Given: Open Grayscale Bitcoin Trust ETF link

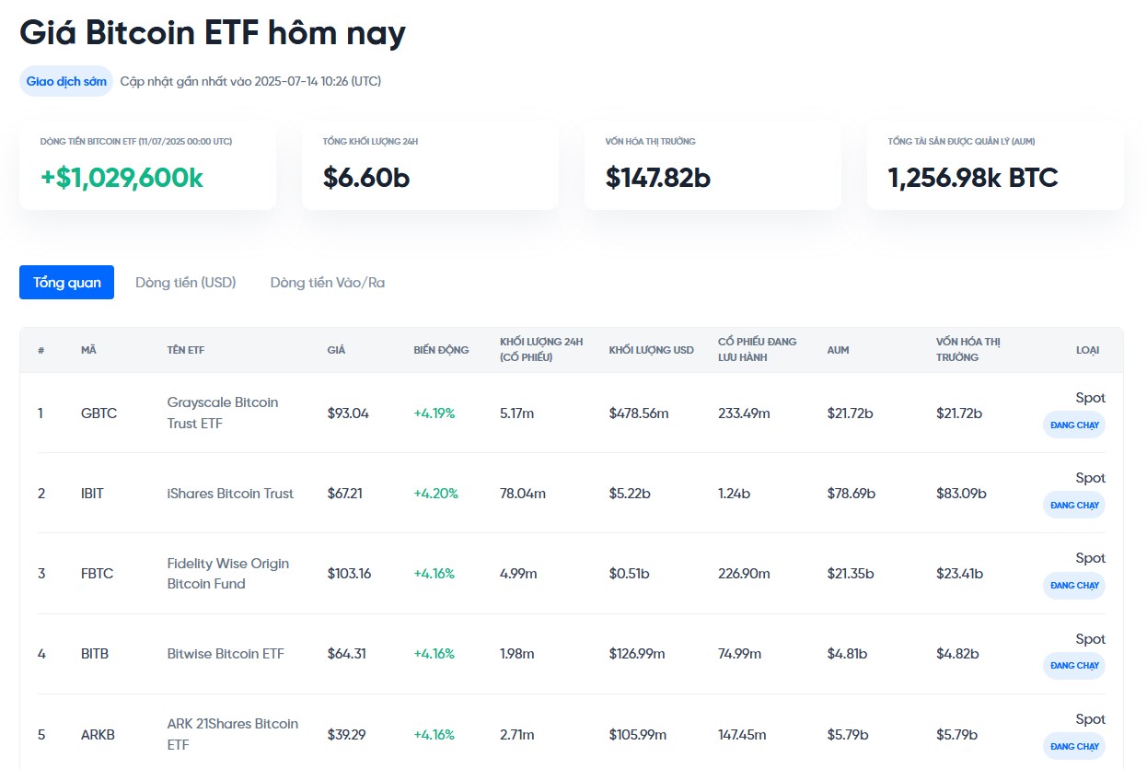Looking at the screenshot, I should click(x=223, y=413).
